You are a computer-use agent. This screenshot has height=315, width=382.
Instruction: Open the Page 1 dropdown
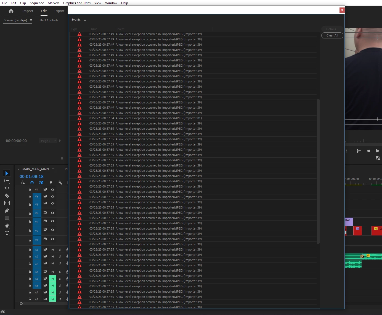coord(48,141)
